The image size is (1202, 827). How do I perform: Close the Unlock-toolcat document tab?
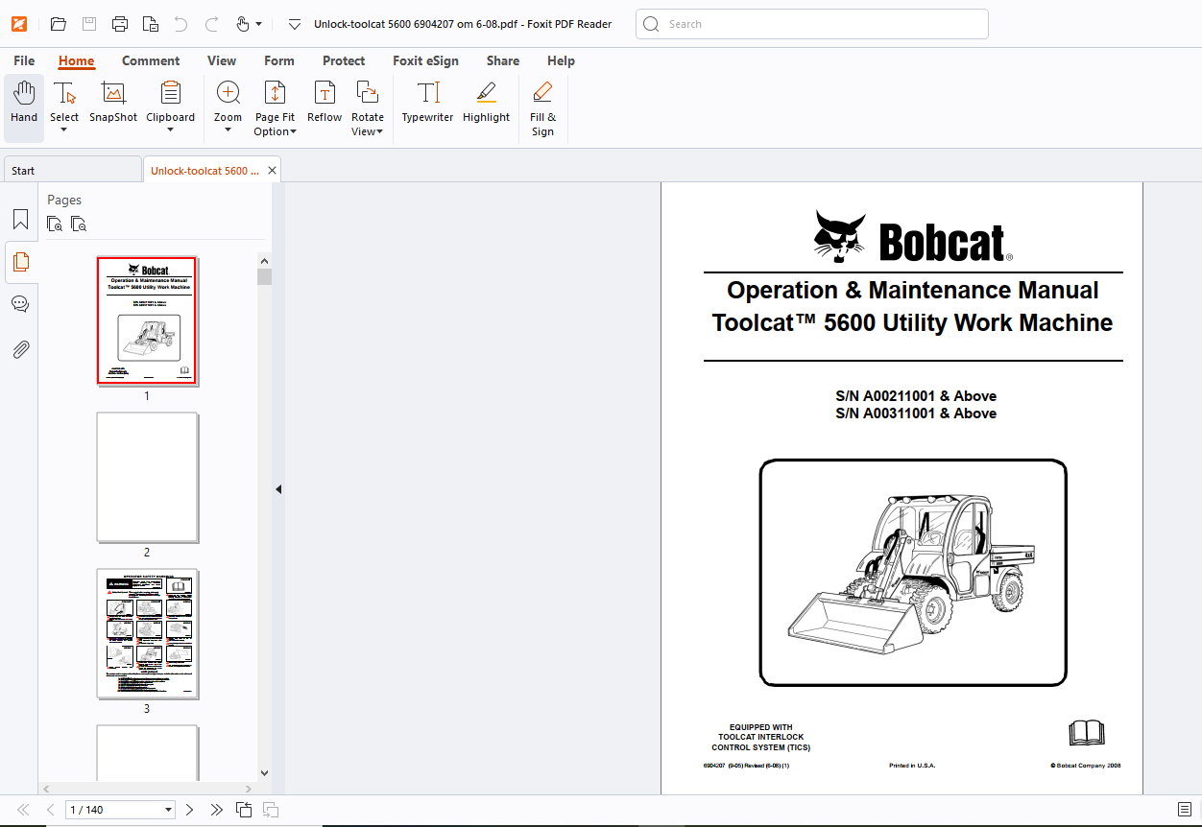pos(273,170)
